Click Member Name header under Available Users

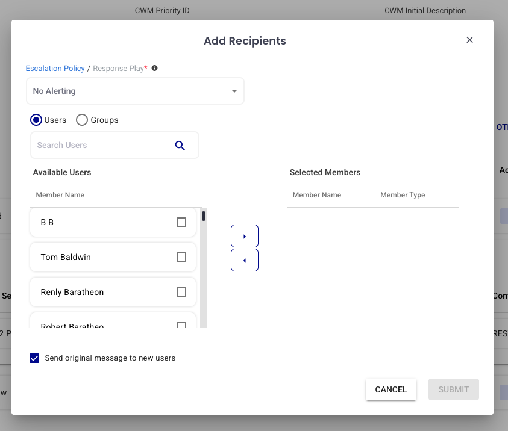(x=60, y=195)
